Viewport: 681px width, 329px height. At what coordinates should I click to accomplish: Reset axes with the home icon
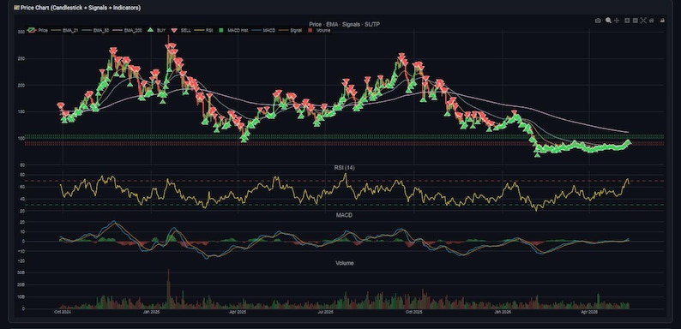(652, 21)
